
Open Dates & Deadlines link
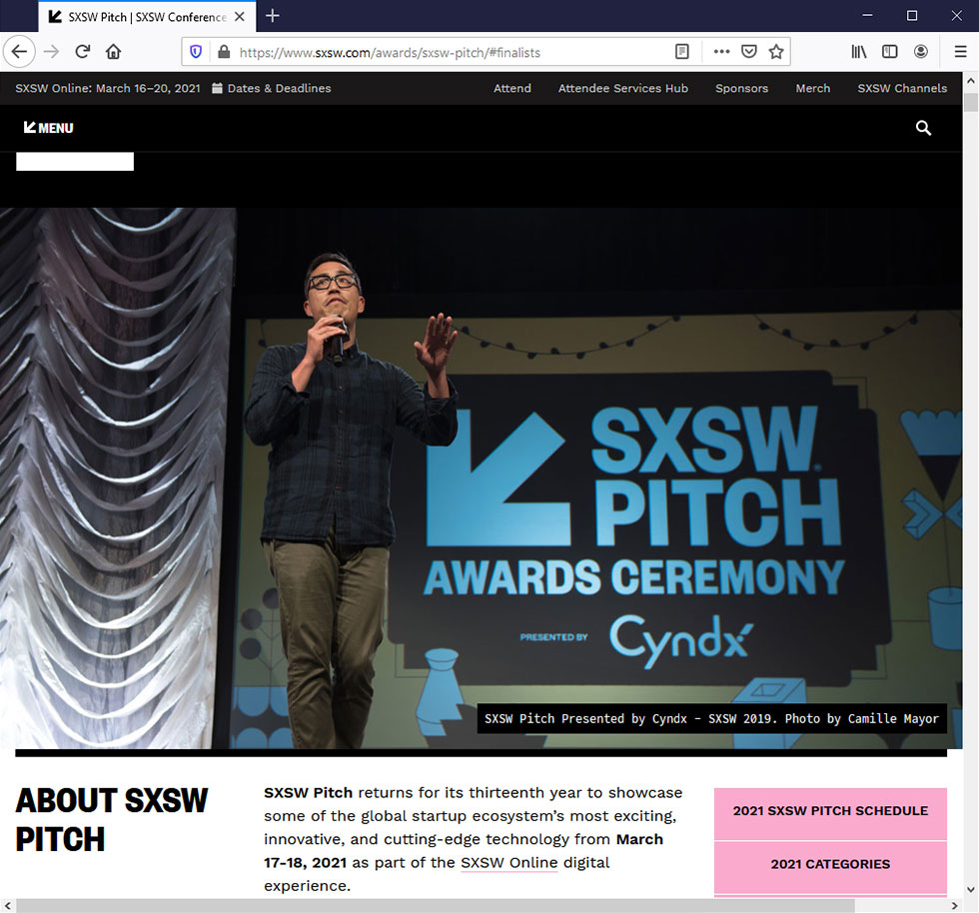pos(272,88)
